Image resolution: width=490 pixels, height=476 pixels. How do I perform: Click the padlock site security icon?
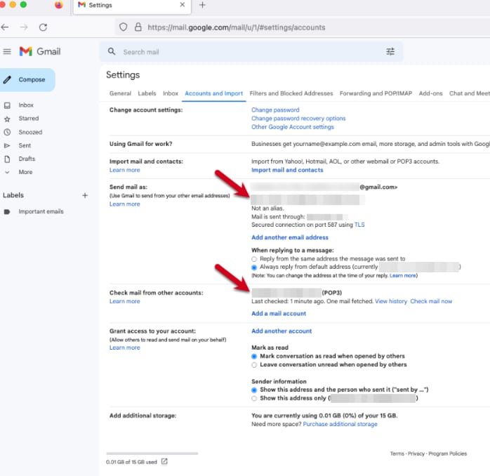tap(138, 27)
